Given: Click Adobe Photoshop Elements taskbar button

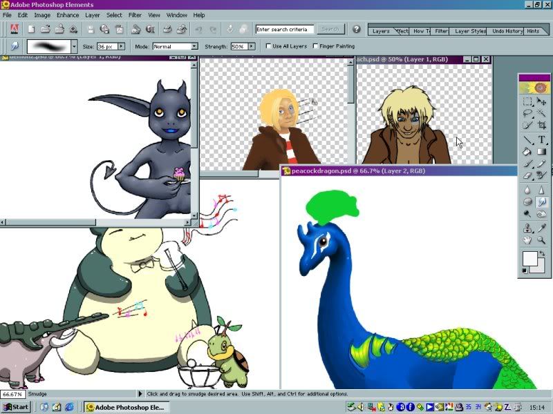Looking at the screenshot, I should coord(126,407).
